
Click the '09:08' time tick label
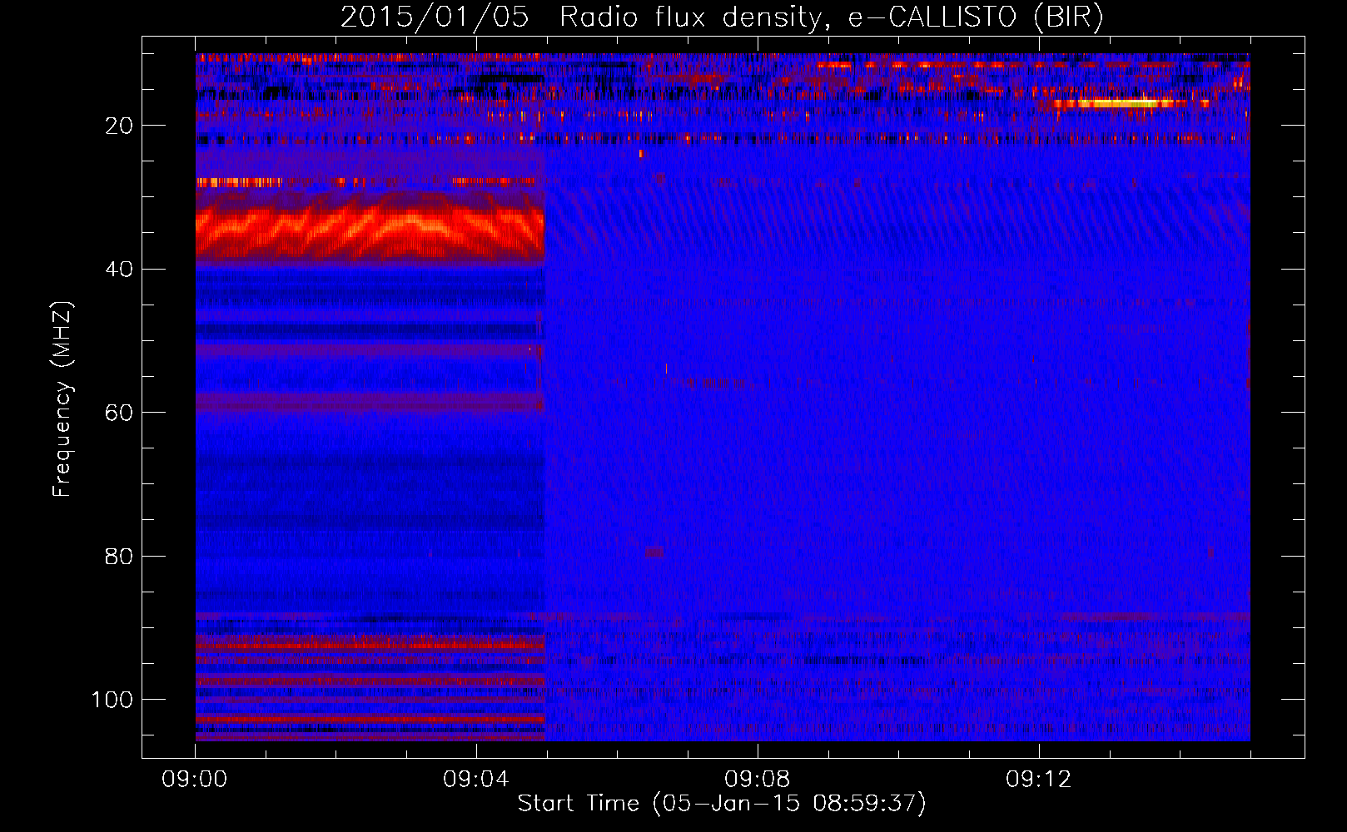tap(758, 780)
